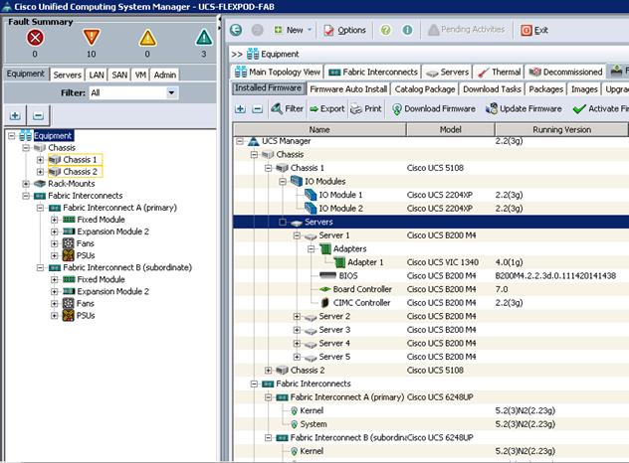
Task: Click the Equipment breadcrumb icon
Action: click(x=253, y=54)
